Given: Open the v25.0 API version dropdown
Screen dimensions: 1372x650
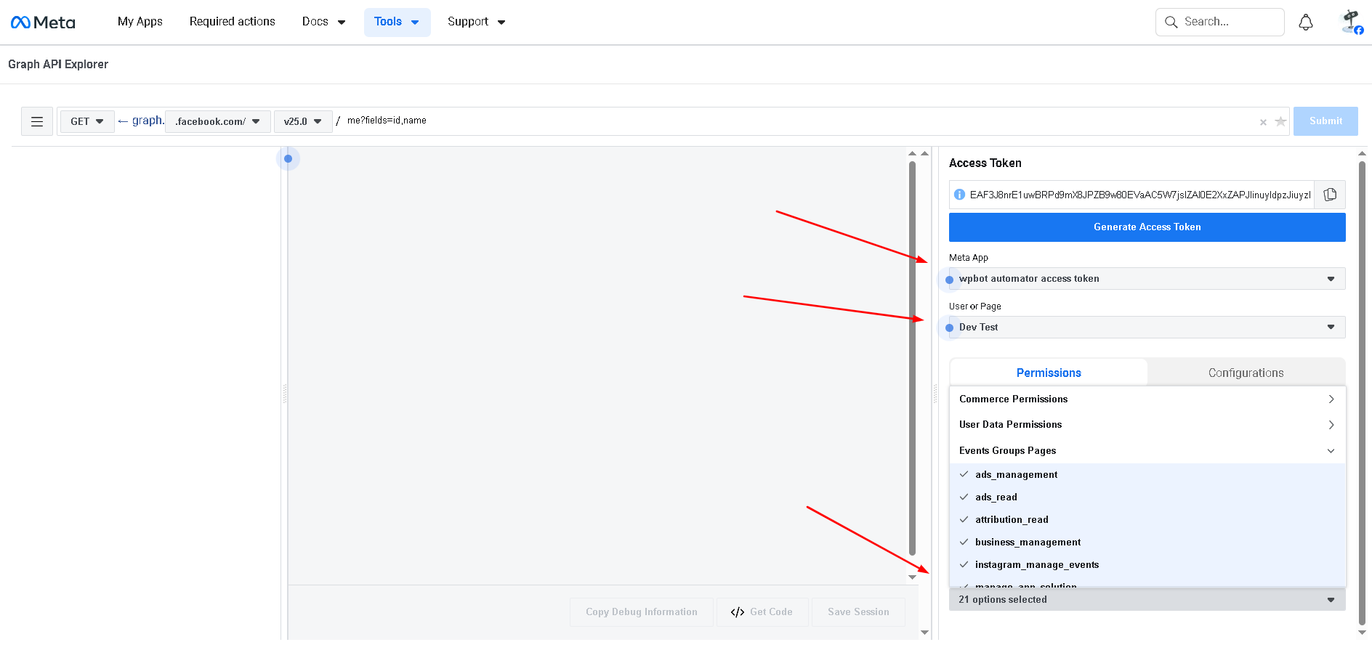Looking at the screenshot, I should point(302,122).
